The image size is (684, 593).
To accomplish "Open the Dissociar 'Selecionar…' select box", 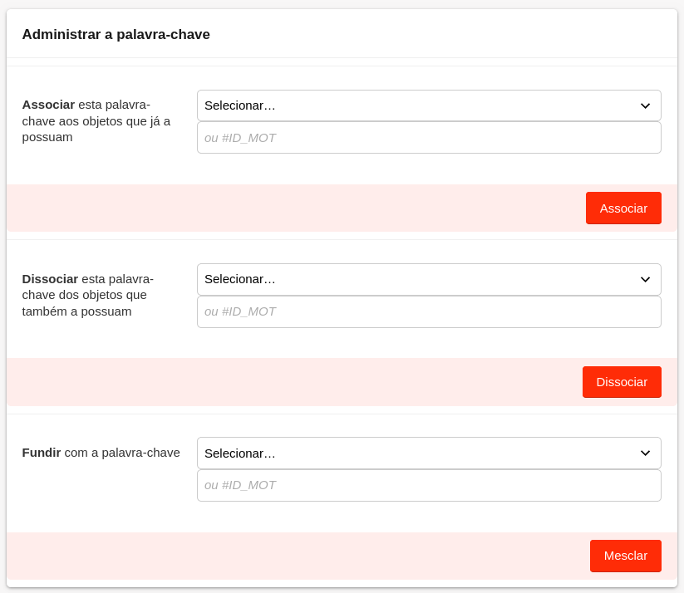I will [416, 279].
